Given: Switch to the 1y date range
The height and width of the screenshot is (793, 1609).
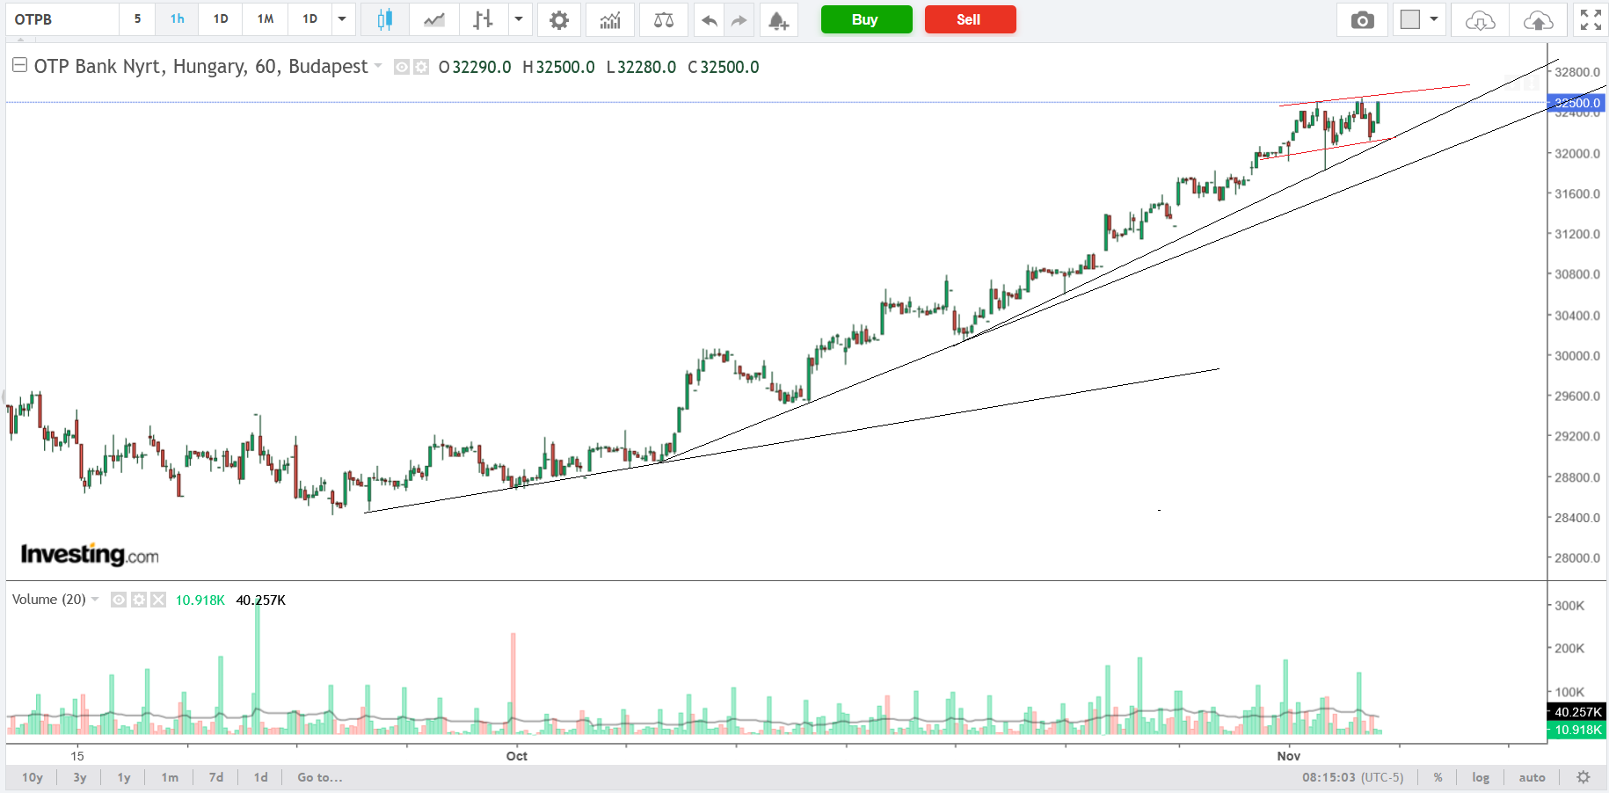Looking at the screenshot, I should pyautogui.click(x=124, y=777).
